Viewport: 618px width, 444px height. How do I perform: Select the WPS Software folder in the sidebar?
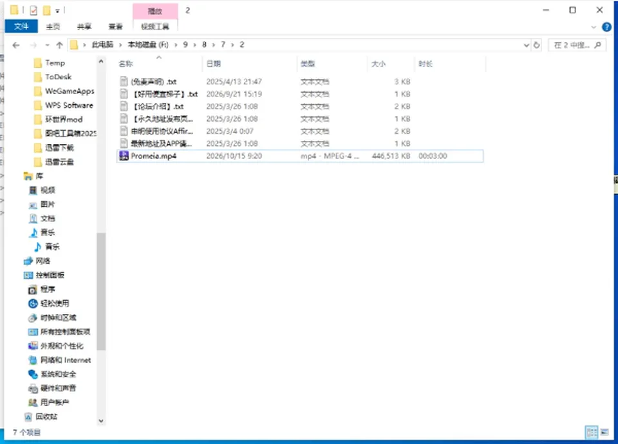64,105
